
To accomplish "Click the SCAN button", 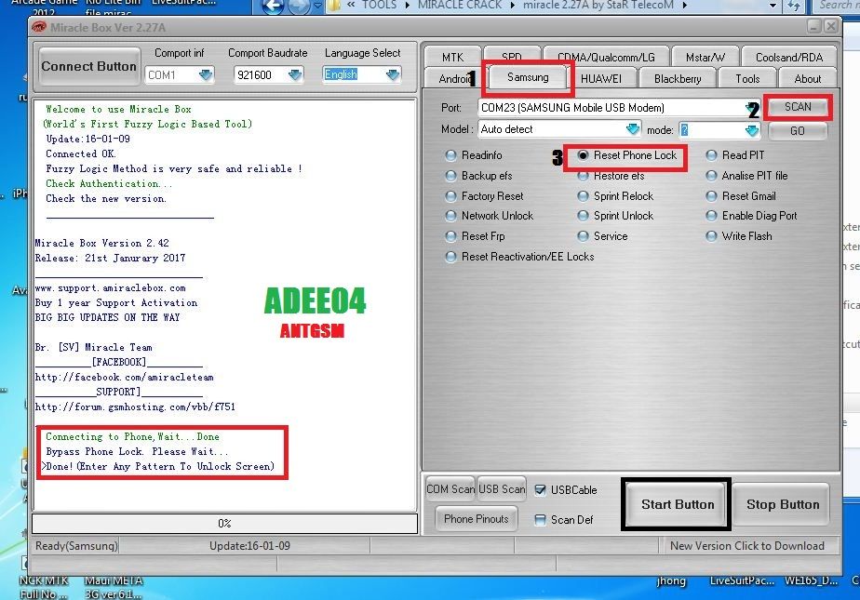I will [798, 107].
